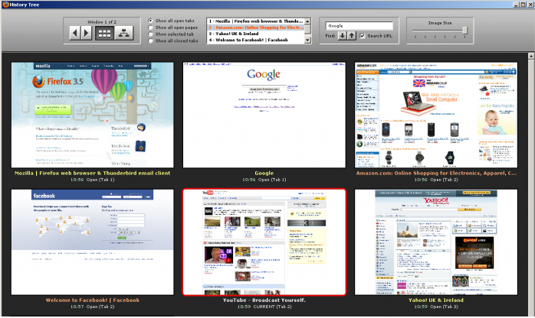535x318 pixels.
Task: Find previous match with the up arrow
Action: pyautogui.click(x=352, y=35)
